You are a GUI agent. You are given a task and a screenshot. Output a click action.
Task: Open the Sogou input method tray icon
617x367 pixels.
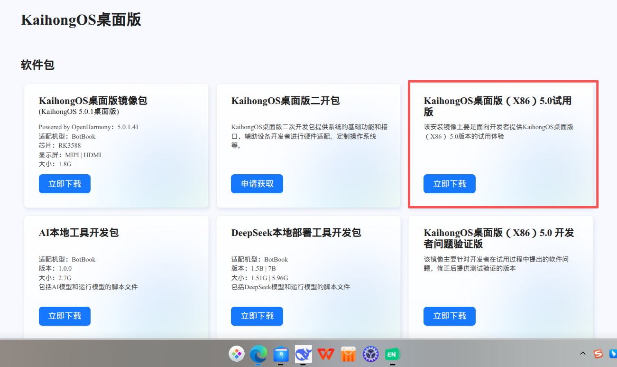[598, 354]
